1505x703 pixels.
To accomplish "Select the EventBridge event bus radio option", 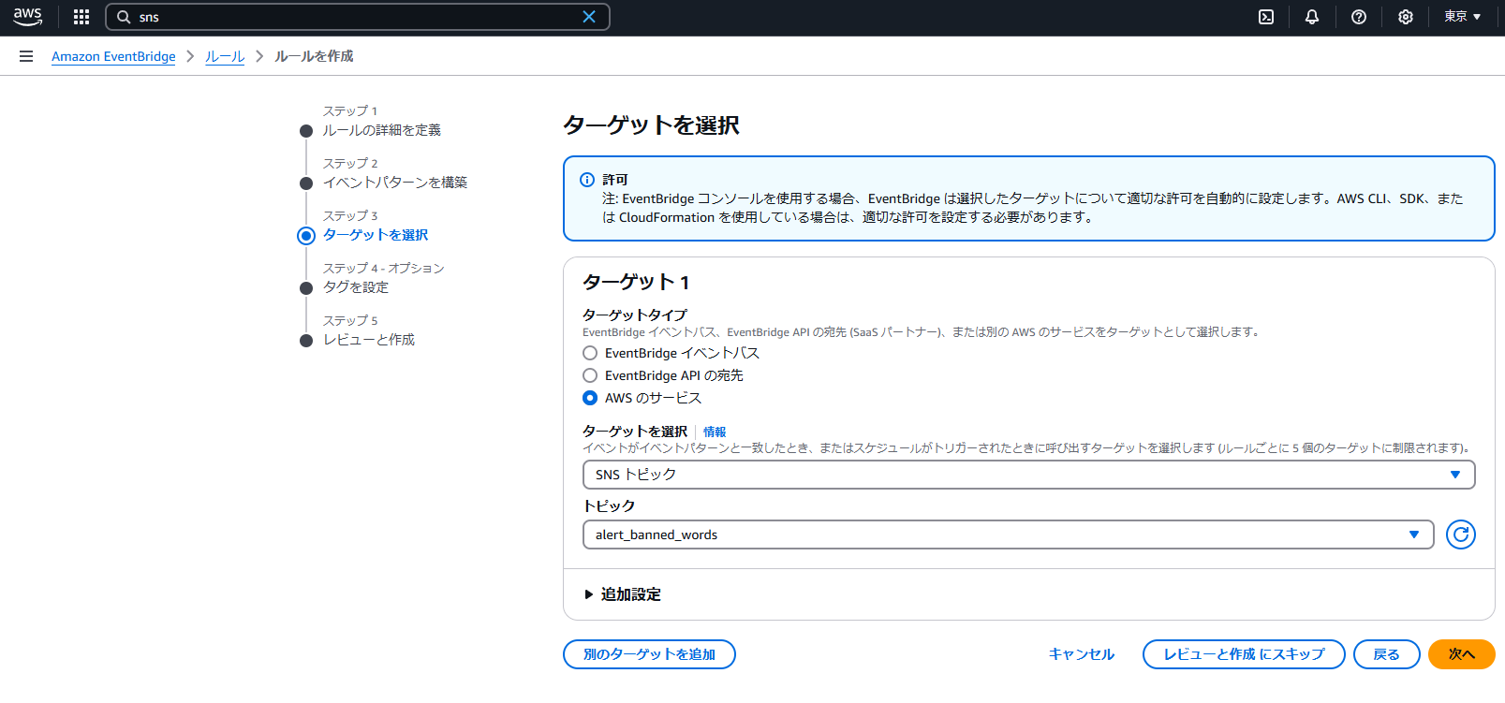I will [590, 353].
